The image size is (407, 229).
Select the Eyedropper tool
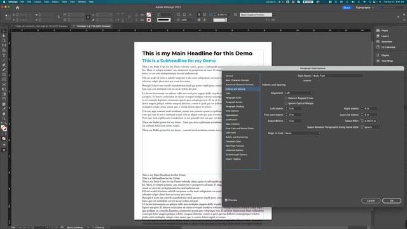point(4,109)
